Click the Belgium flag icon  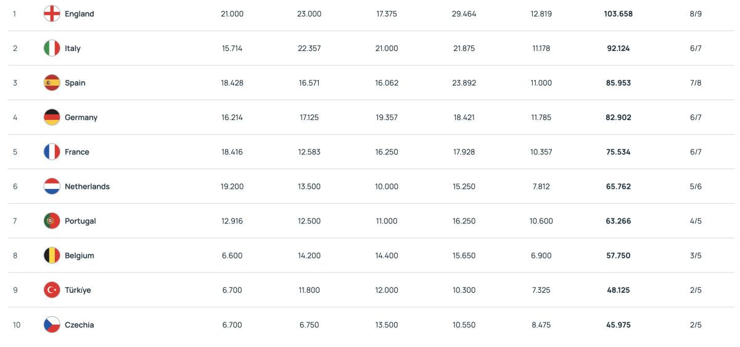(52, 255)
